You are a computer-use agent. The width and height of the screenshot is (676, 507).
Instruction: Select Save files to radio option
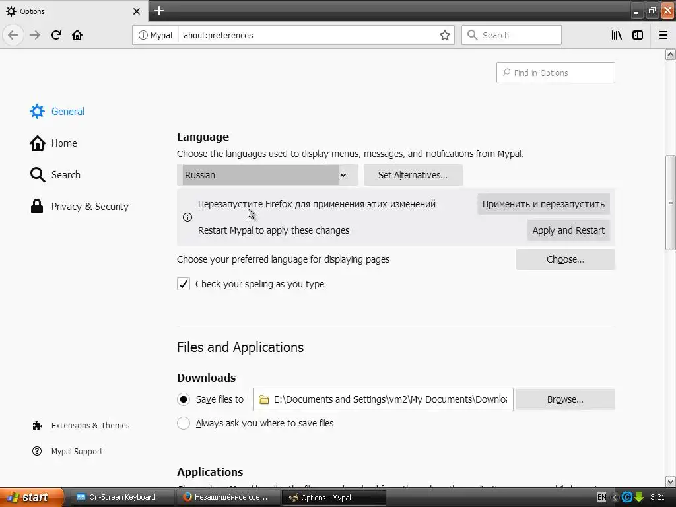(x=184, y=399)
